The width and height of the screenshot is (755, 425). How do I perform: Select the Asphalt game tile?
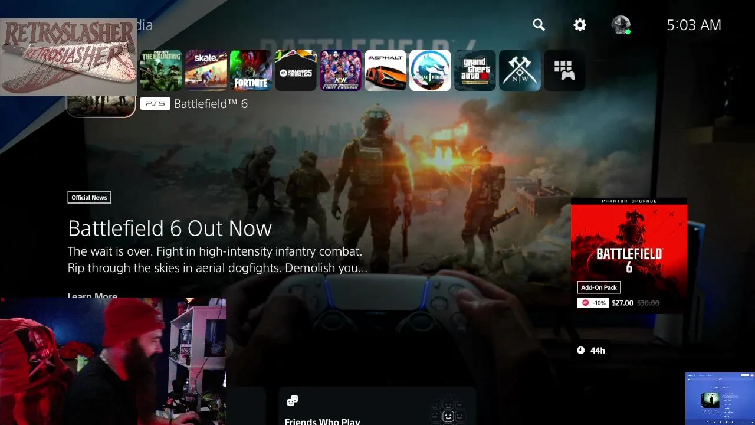click(x=385, y=70)
